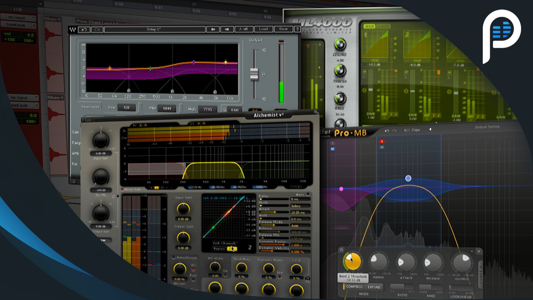533x300 pixels.
Task: Click the Waves Output fader handle
Action: click(x=254, y=74)
